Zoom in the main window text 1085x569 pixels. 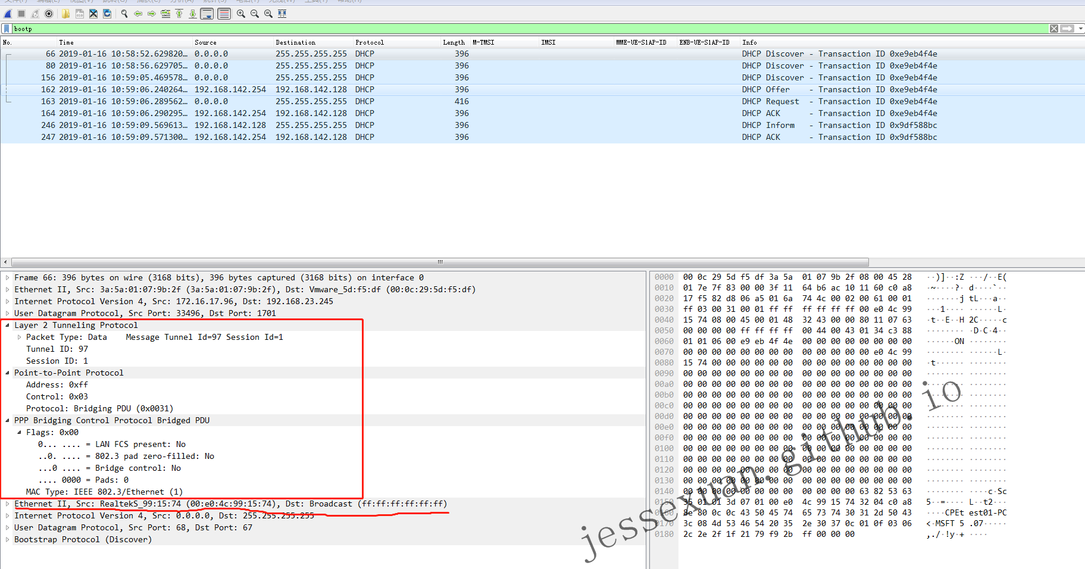[241, 14]
